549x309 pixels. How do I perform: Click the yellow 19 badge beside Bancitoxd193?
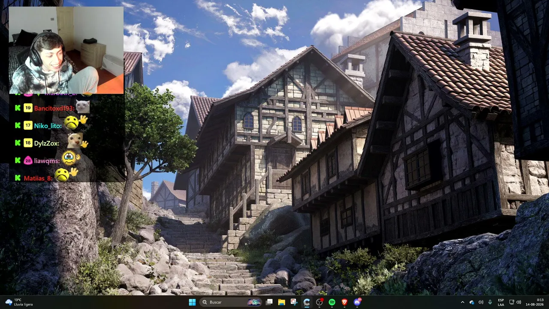click(28, 108)
